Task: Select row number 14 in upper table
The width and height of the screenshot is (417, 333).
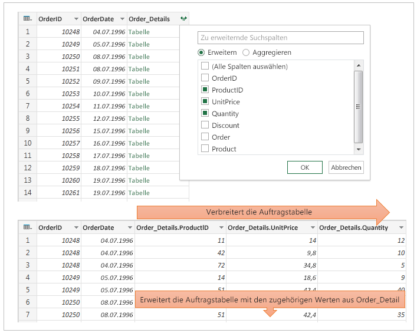Action: (x=28, y=192)
